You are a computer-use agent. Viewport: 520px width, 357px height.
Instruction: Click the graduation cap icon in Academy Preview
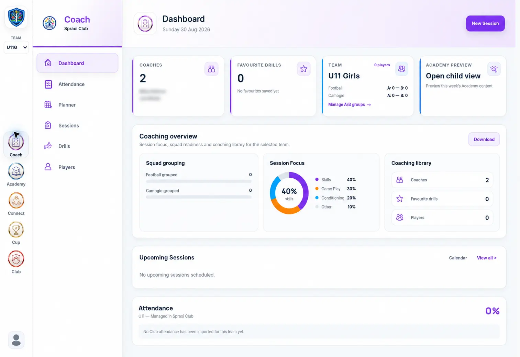point(494,69)
